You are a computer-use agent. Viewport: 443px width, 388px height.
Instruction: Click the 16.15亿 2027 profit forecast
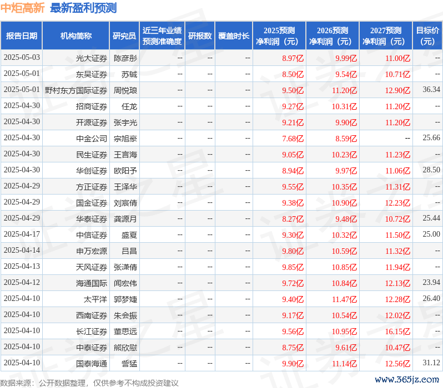tap(397, 331)
